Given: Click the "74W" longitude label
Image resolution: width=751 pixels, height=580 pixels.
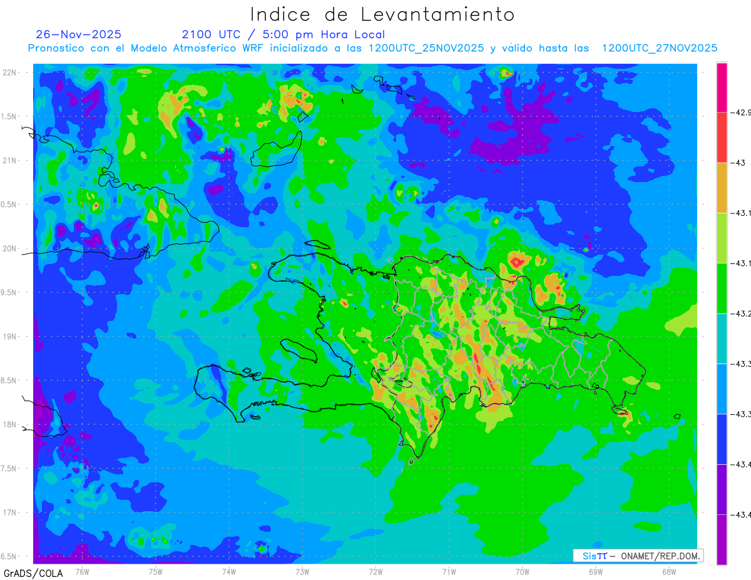Looking at the screenshot, I should pyautogui.click(x=229, y=571).
